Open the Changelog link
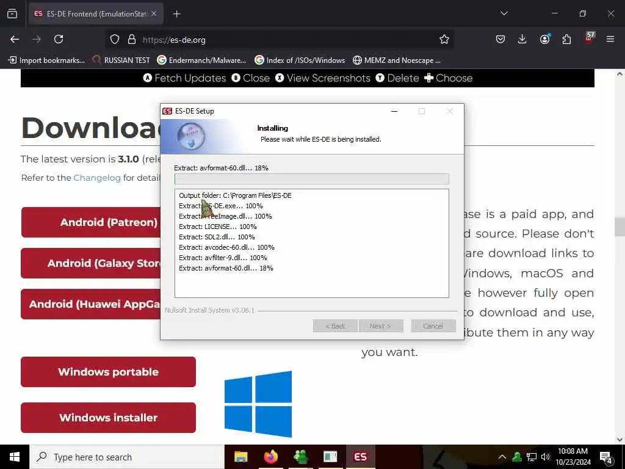 pyautogui.click(x=97, y=178)
